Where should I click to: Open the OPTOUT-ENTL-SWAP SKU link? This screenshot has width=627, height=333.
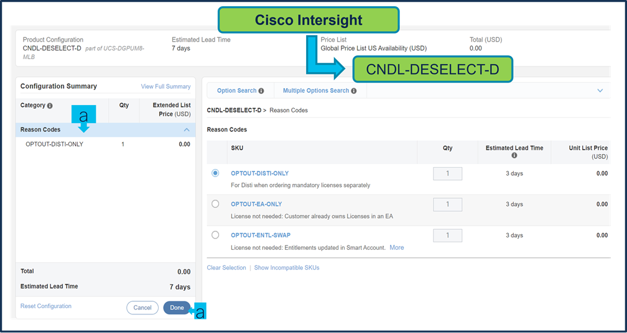261,235
